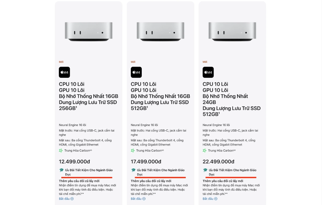The height and width of the screenshot is (205, 322).
Task: Open Bắt đầu link on the 24GB model card
Action: tap(208, 198)
